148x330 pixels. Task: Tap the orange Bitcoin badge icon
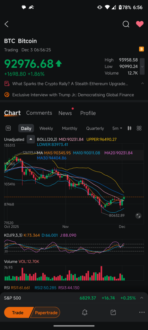tap(142, 49)
